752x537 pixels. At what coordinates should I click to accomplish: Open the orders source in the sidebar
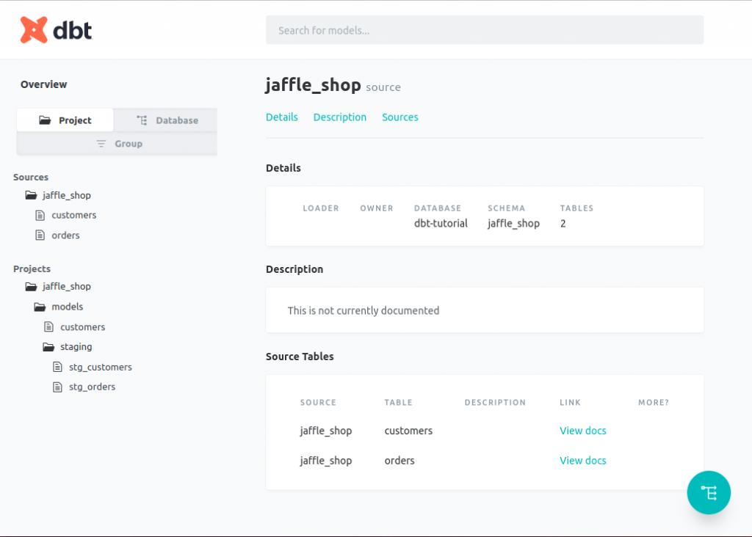tap(65, 235)
